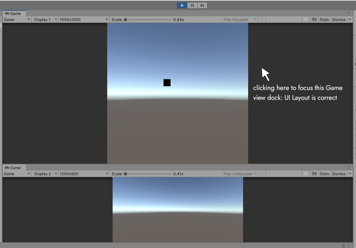Open the Game view mode dropdown labeled Game

click(16, 19)
